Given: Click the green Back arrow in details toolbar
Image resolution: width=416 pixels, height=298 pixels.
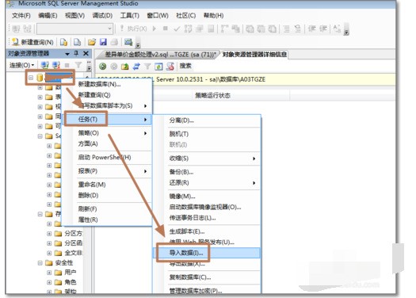Looking at the screenshot, I should (x=103, y=67).
